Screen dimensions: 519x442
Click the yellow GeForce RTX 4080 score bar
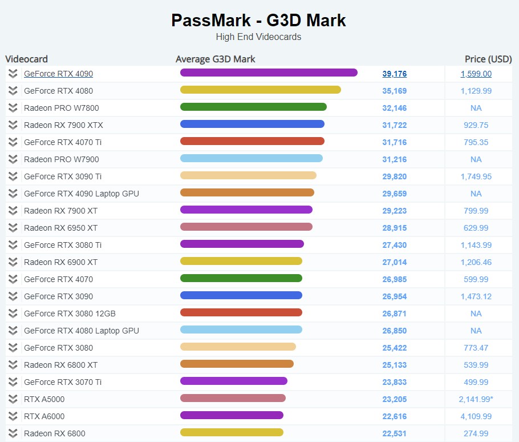(260, 90)
